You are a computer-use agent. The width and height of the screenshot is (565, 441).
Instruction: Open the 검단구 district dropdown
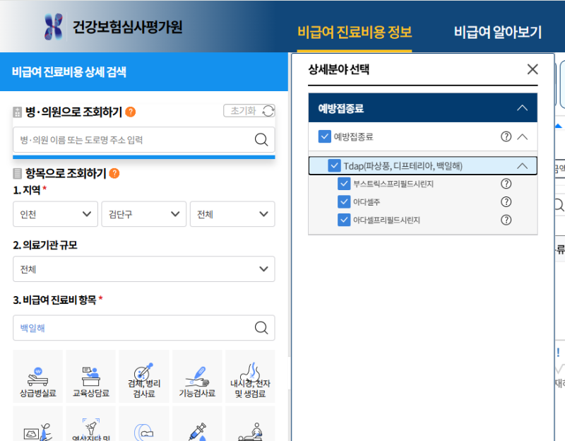tap(144, 214)
